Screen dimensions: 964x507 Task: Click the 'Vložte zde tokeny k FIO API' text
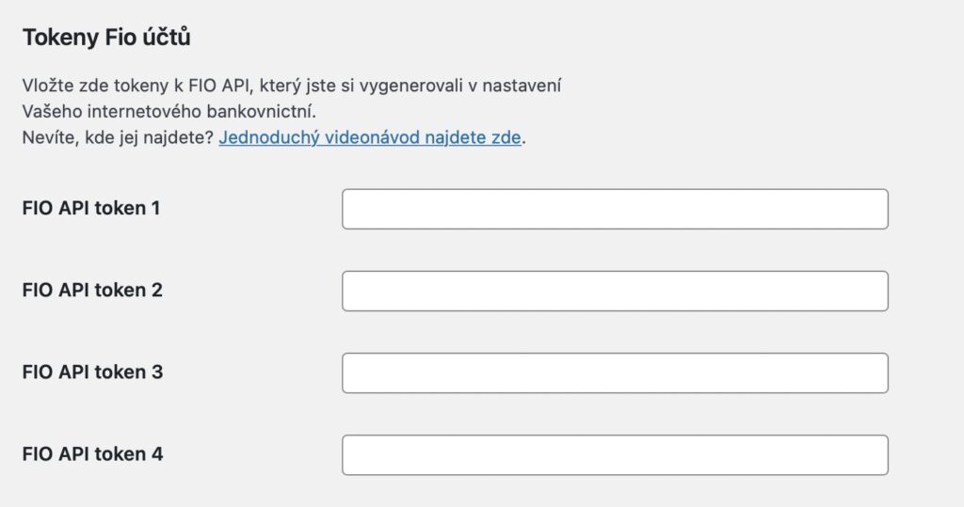pos(132,87)
